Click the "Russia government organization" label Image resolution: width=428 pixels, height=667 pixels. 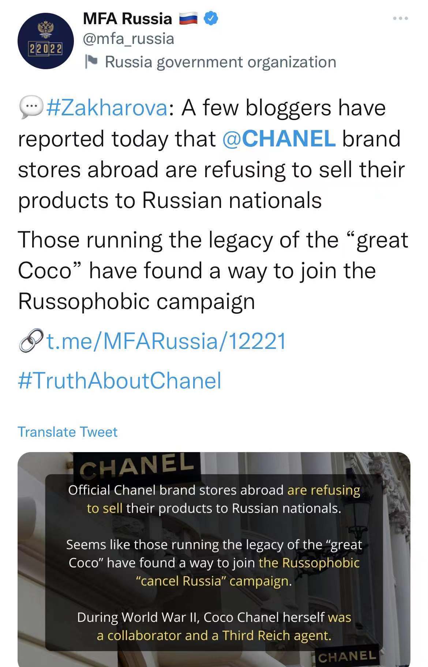point(220,62)
